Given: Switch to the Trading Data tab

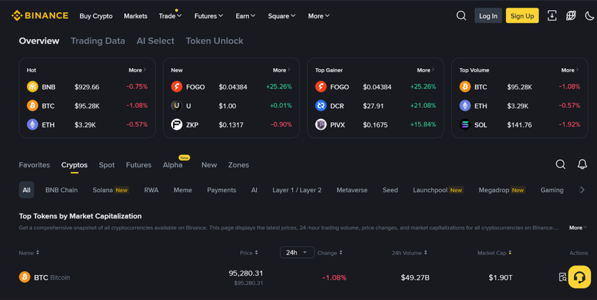Looking at the screenshot, I should [97, 41].
